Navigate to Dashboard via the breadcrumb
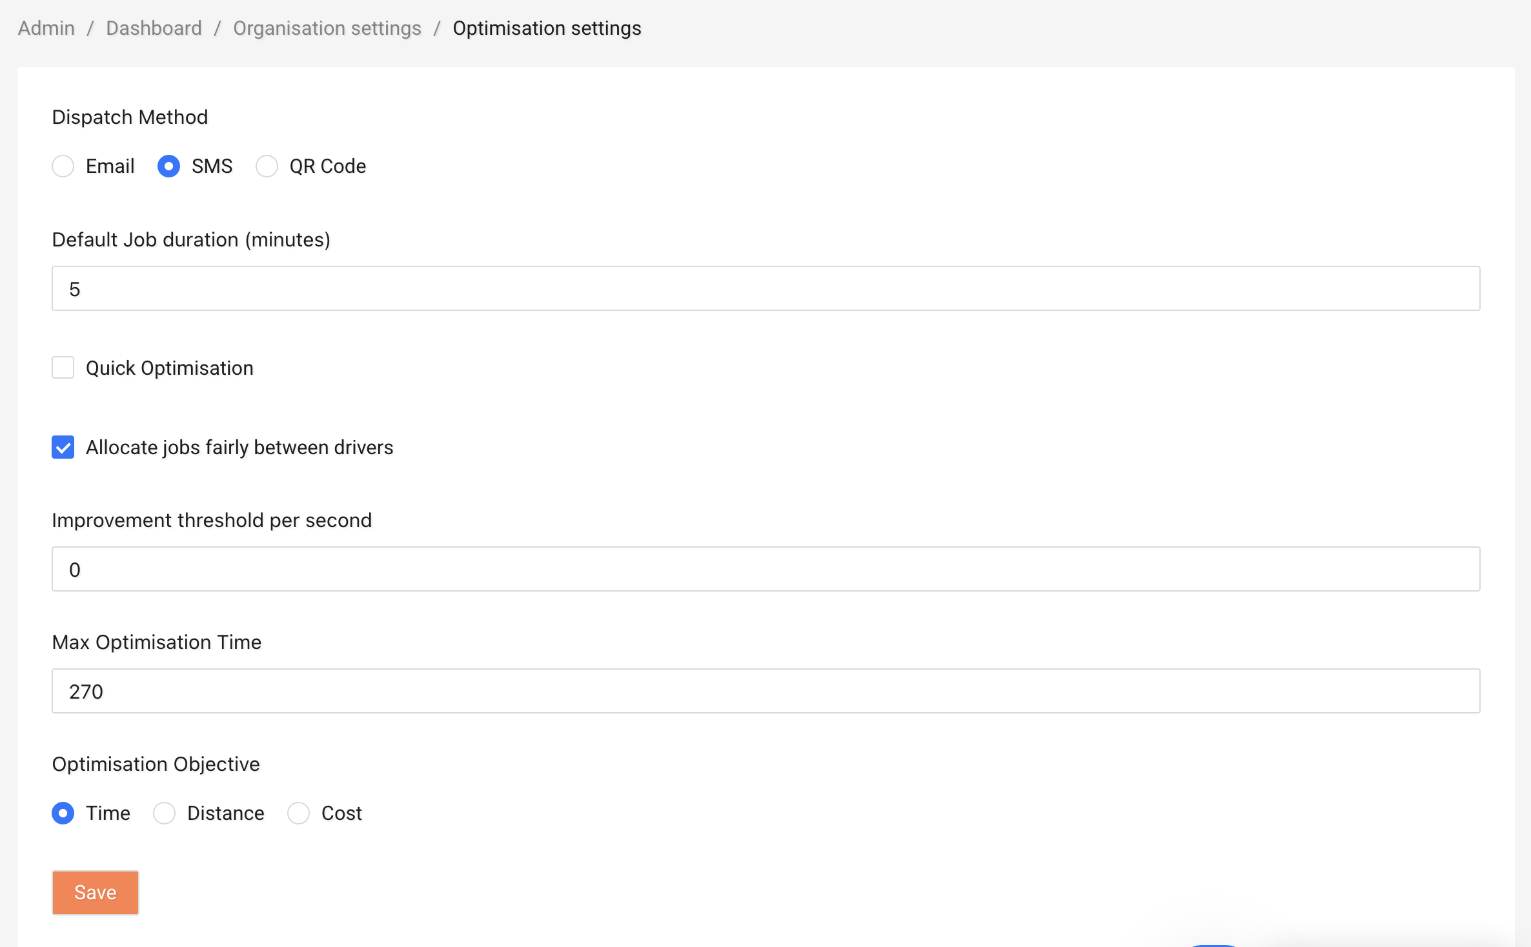The image size is (1531, 947). coord(154,28)
